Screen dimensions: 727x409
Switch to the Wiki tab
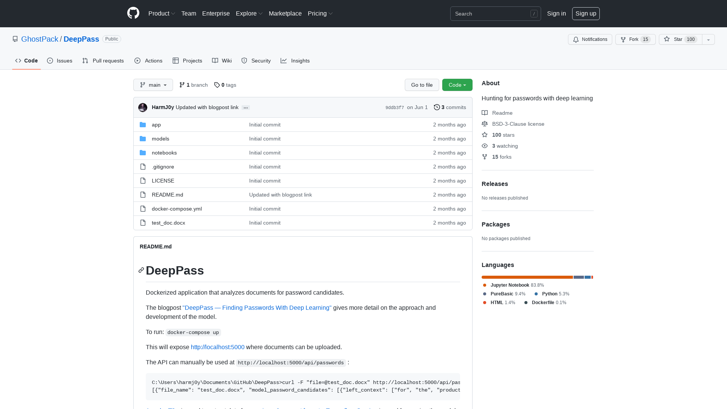[222, 61]
